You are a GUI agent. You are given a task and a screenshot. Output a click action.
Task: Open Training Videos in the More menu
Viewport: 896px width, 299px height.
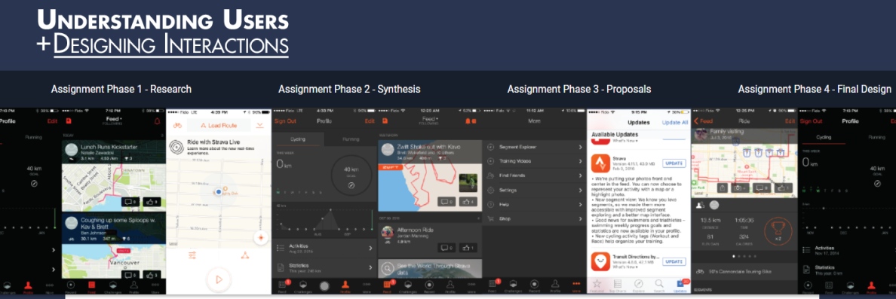[535, 161]
